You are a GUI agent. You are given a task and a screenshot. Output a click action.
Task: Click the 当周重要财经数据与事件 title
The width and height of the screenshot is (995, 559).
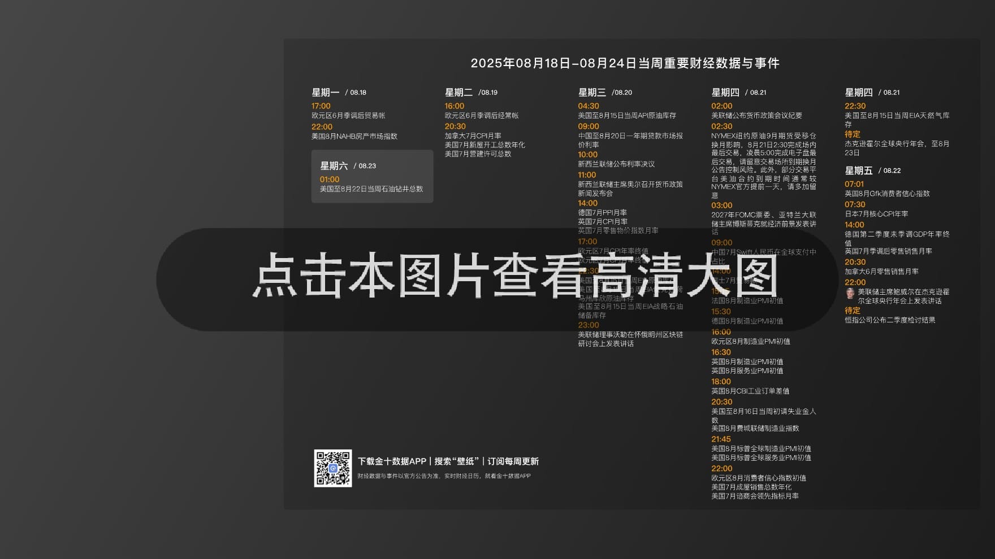pos(625,63)
